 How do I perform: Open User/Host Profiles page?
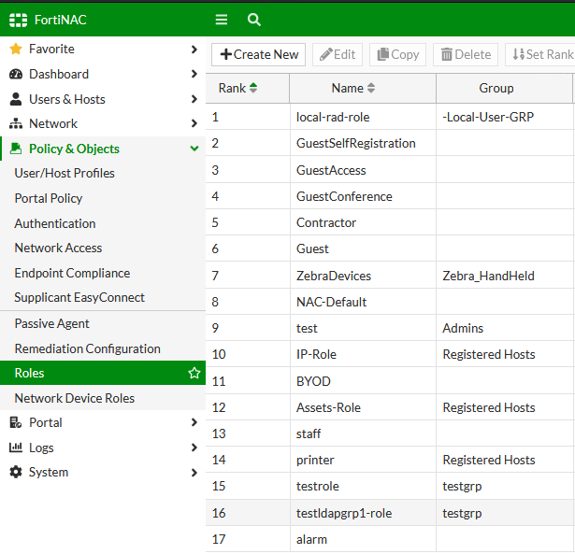pyautogui.click(x=65, y=173)
